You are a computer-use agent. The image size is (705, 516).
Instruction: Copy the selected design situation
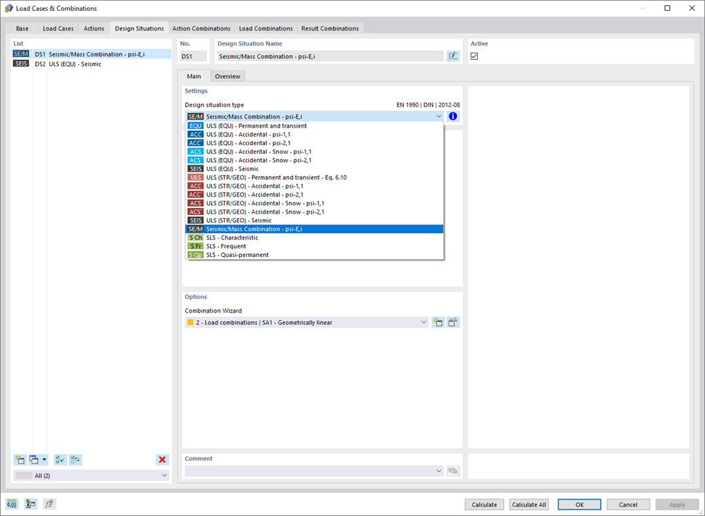35,459
